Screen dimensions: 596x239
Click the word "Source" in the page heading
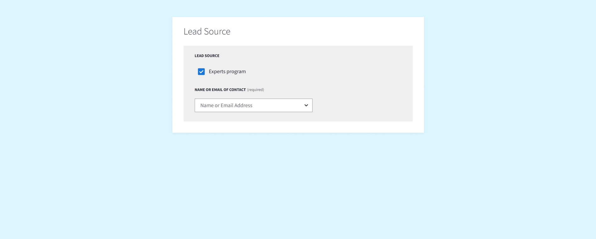pyautogui.click(x=217, y=31)
